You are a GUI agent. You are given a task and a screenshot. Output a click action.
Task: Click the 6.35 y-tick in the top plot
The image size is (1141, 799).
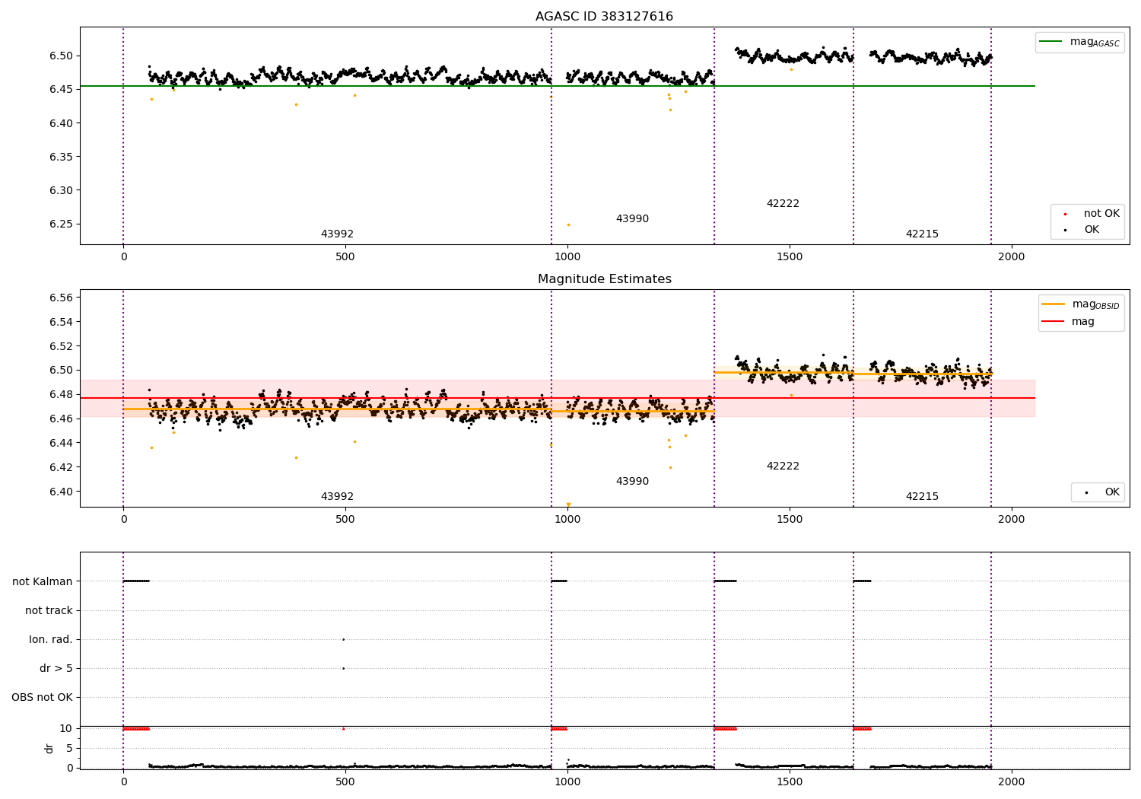coord(61,158)
